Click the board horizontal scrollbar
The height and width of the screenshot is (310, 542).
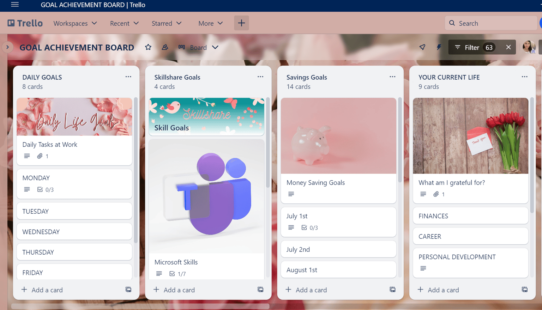pyautogui.click(x=141, y=306)
